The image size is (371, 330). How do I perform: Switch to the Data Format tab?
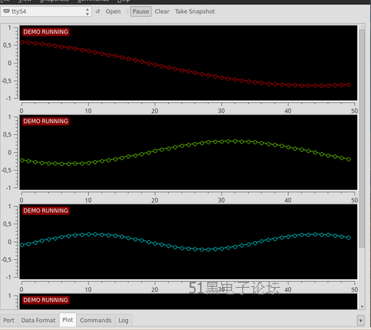point(39,321)
